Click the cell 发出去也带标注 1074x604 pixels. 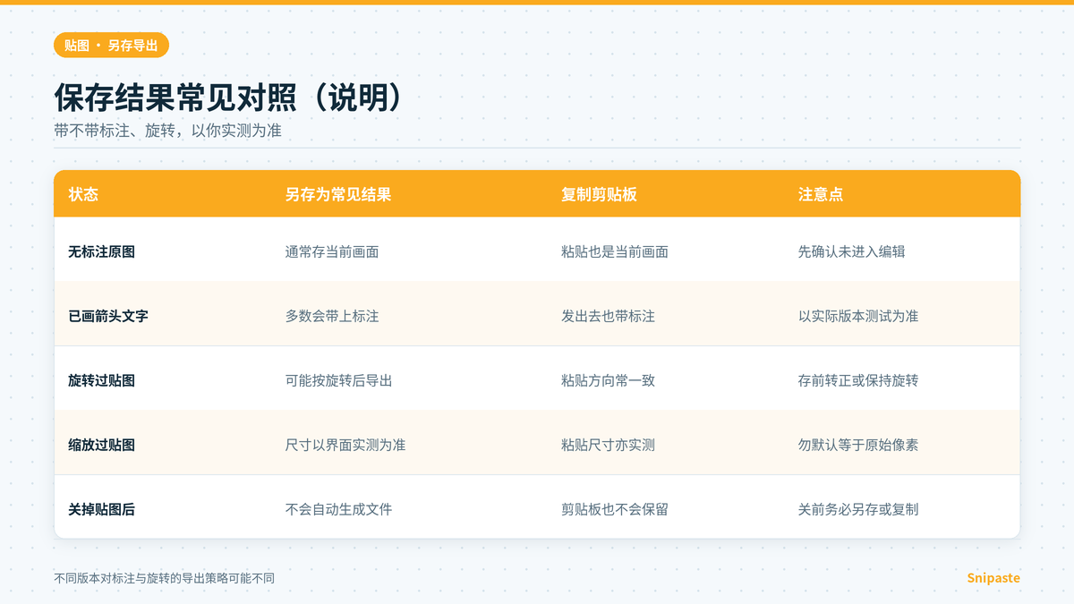coord(608,316)
